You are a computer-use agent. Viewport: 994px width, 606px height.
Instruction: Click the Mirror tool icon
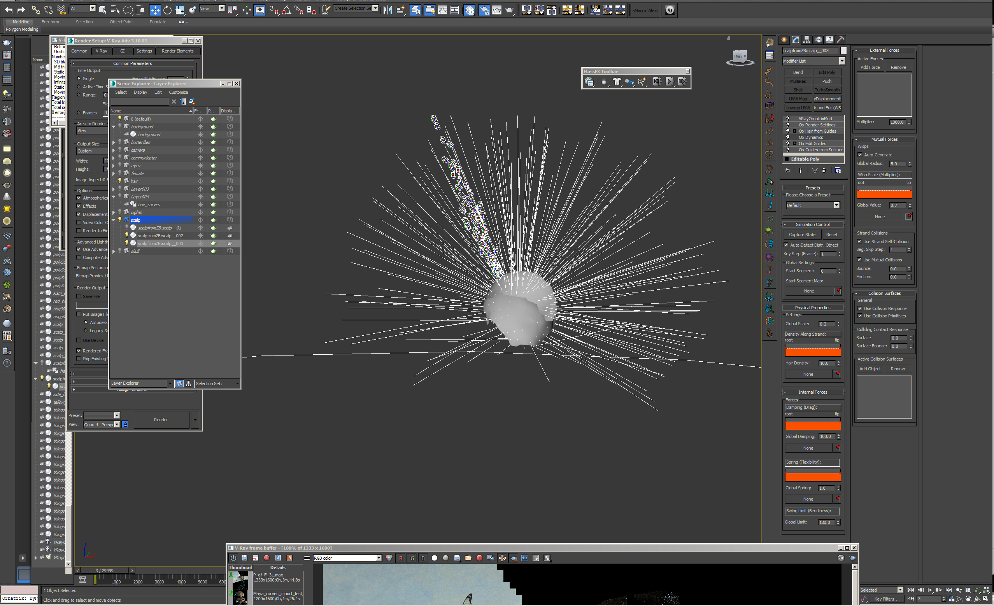387,10
